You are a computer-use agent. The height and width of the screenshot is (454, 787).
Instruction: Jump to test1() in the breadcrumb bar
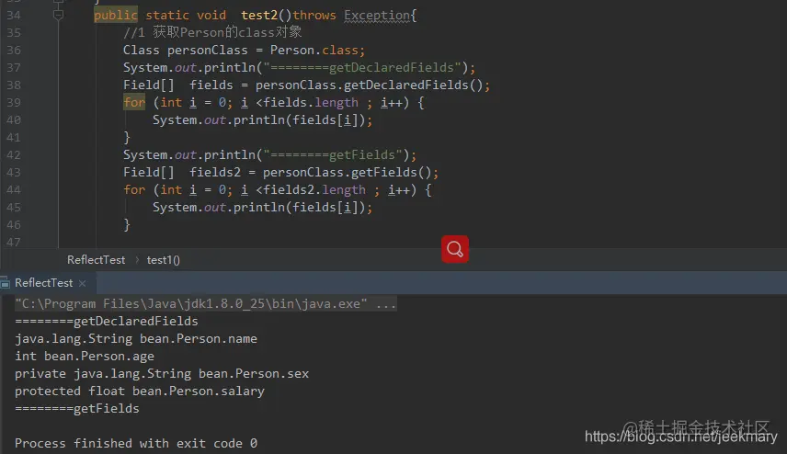click(x=163, y=260)
